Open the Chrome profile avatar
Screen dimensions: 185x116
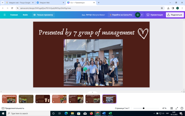tap(177, 8)
